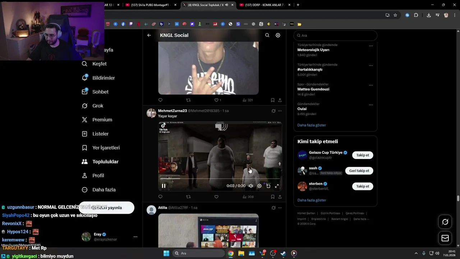Open Chrome downloads from the toolbar
Viewport: 460px width, 259px height.
[x=429, y=15]
